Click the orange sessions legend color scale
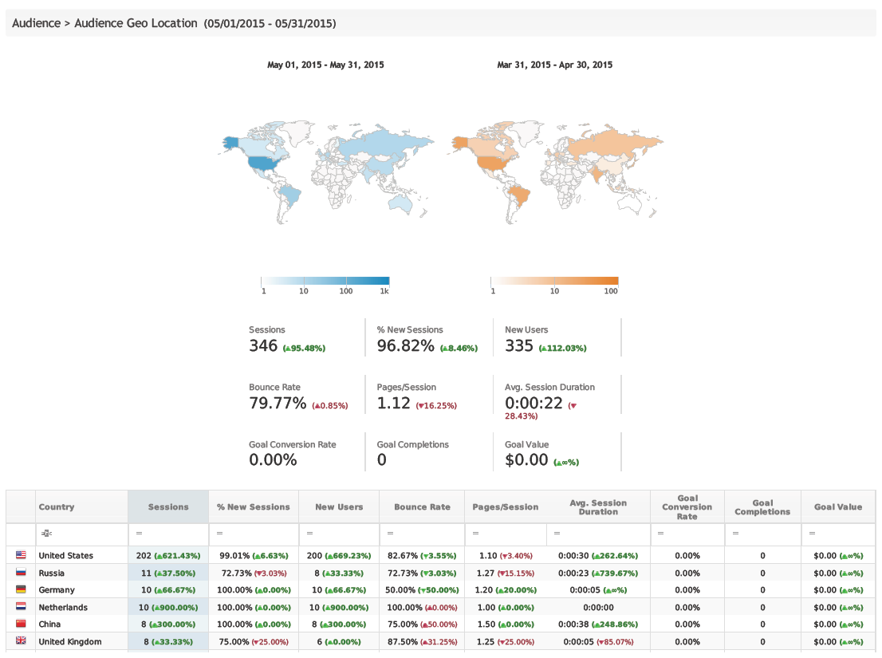 click(555, 281)
